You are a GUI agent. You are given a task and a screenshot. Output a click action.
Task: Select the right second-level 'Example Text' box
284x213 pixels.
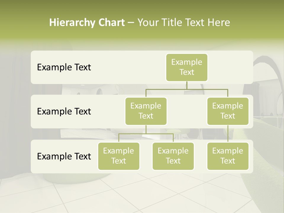pos(228,111)
